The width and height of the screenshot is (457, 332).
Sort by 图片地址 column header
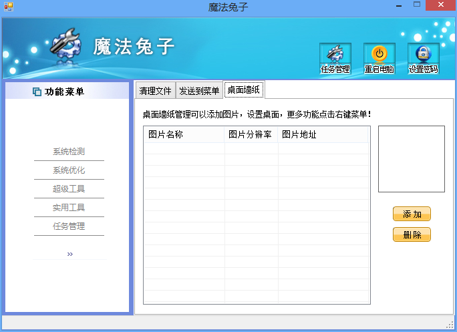tap(323, 134)
